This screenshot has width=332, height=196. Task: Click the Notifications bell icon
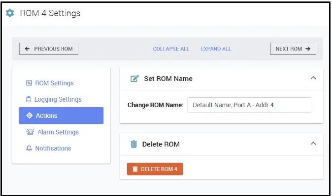29,148
